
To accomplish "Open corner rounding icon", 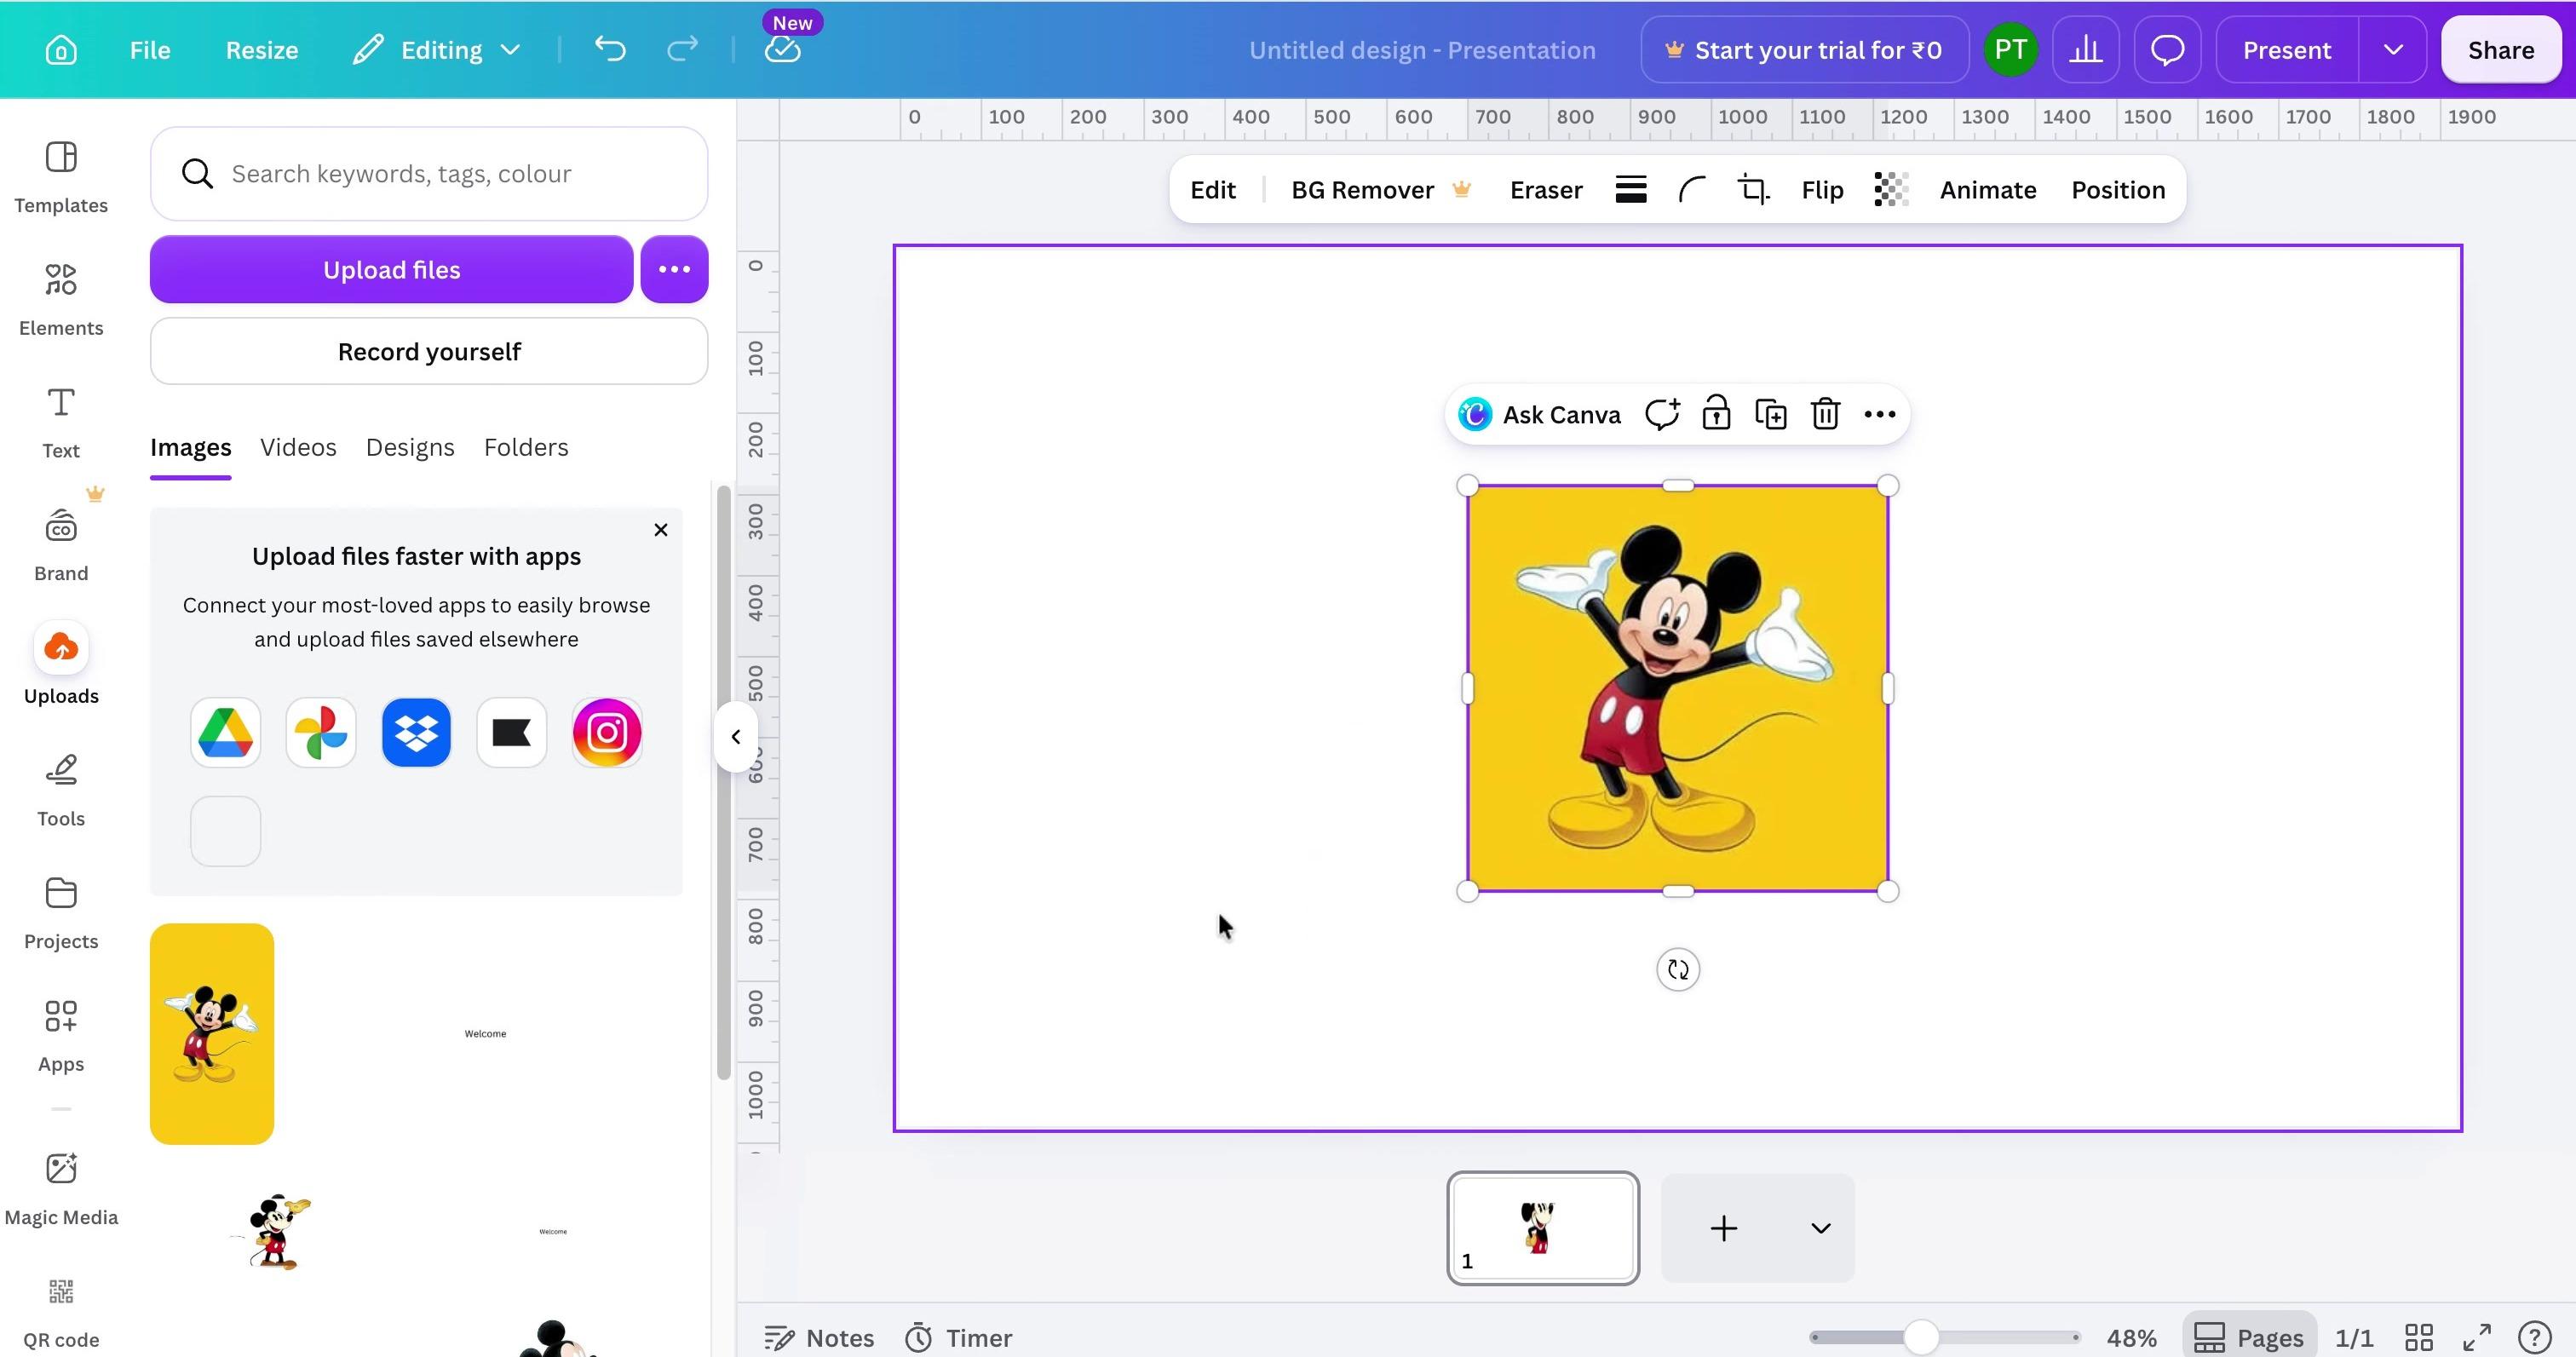I will point(1692,189).
